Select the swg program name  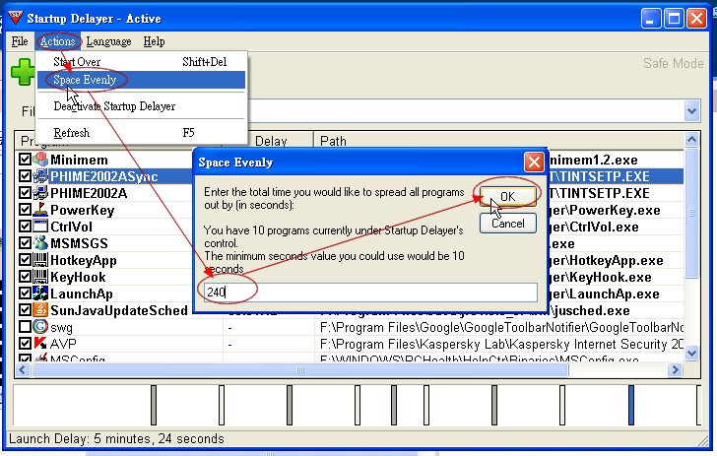click(x=61, y=328)
